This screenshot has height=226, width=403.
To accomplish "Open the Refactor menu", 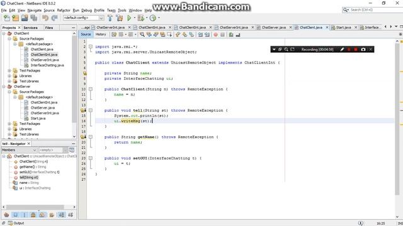I will coord(64,10).
